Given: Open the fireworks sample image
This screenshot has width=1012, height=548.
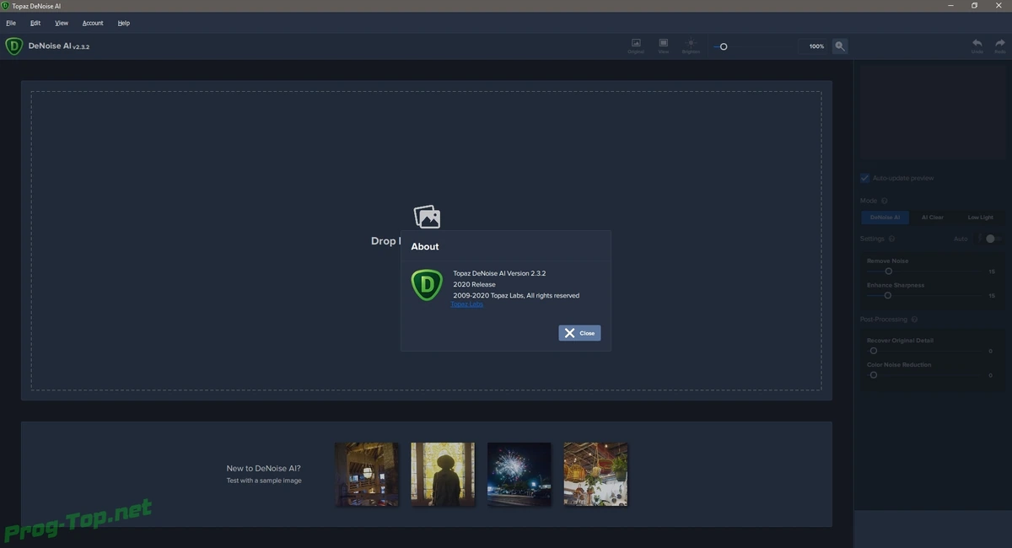Looking at the screenshot, I should click(519, 474).
